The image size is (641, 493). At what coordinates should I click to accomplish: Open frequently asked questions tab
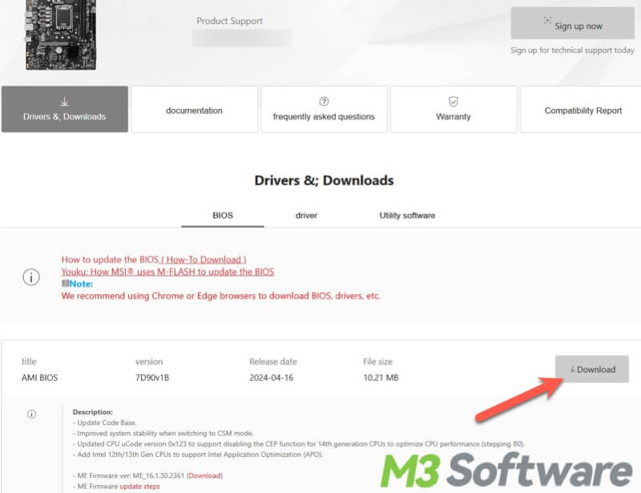tap(324, 109)
